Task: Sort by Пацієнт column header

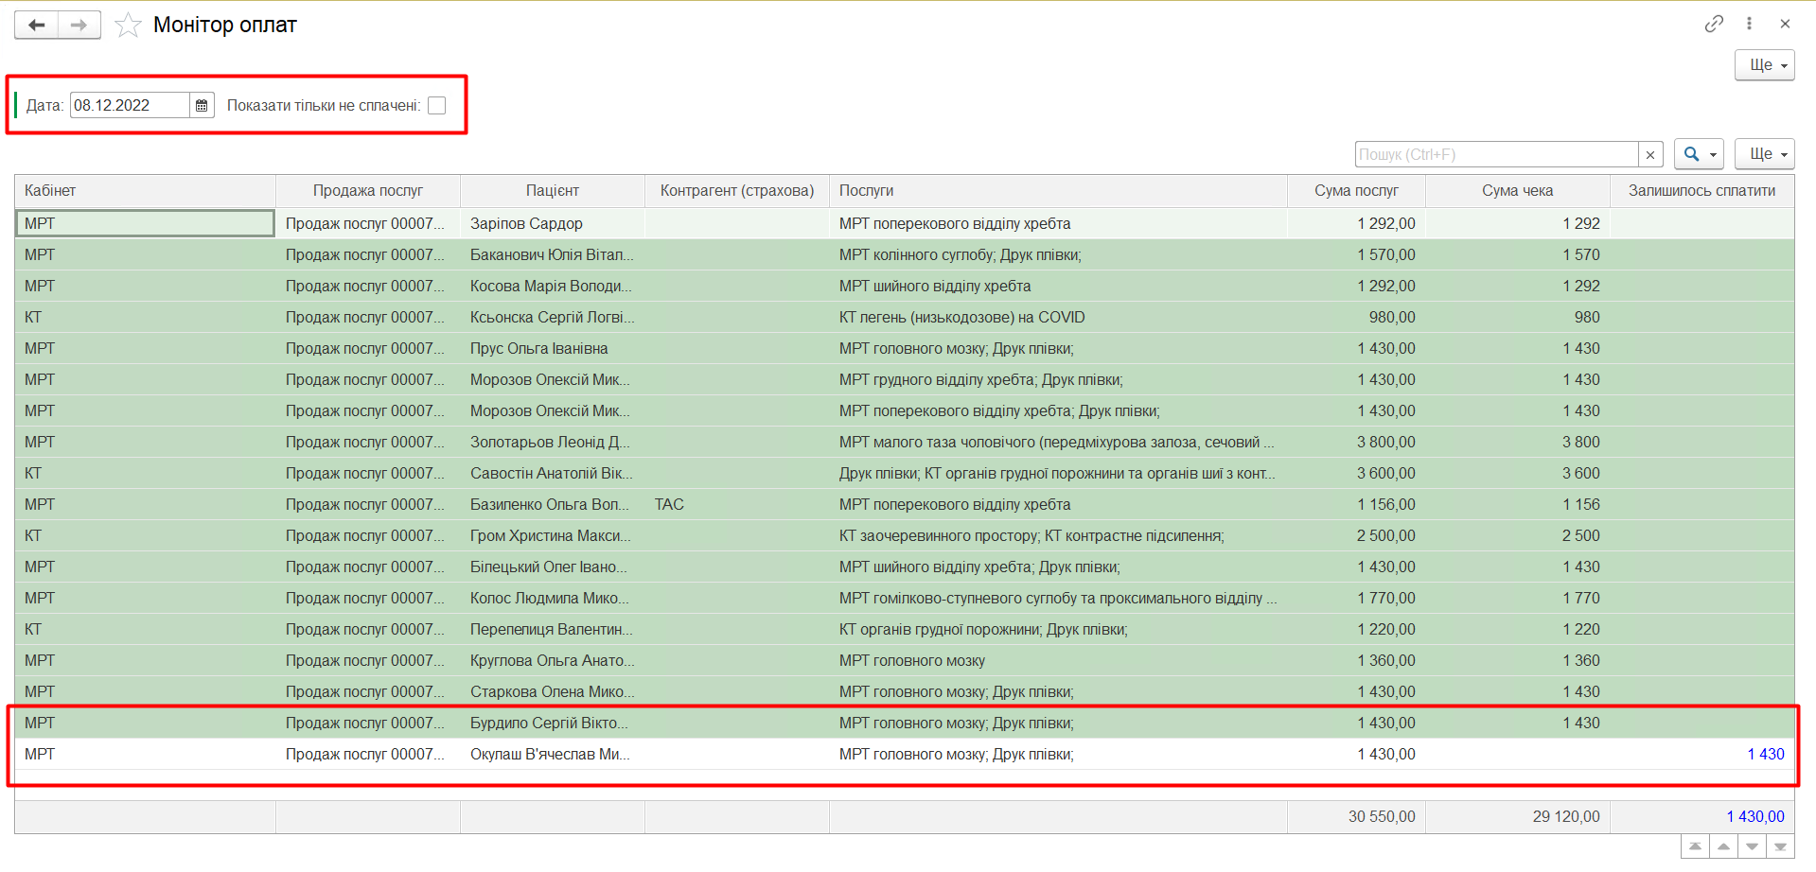Action: (x=552, y=191)
